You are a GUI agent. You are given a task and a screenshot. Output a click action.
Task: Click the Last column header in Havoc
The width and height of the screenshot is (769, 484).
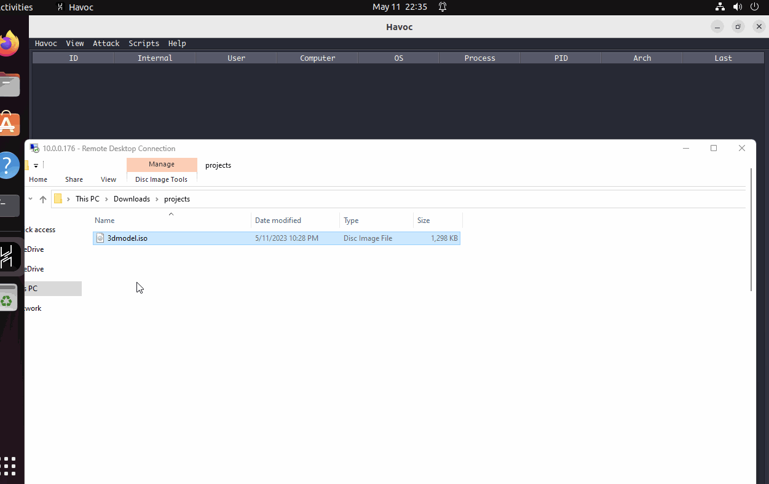click(723, 58)
